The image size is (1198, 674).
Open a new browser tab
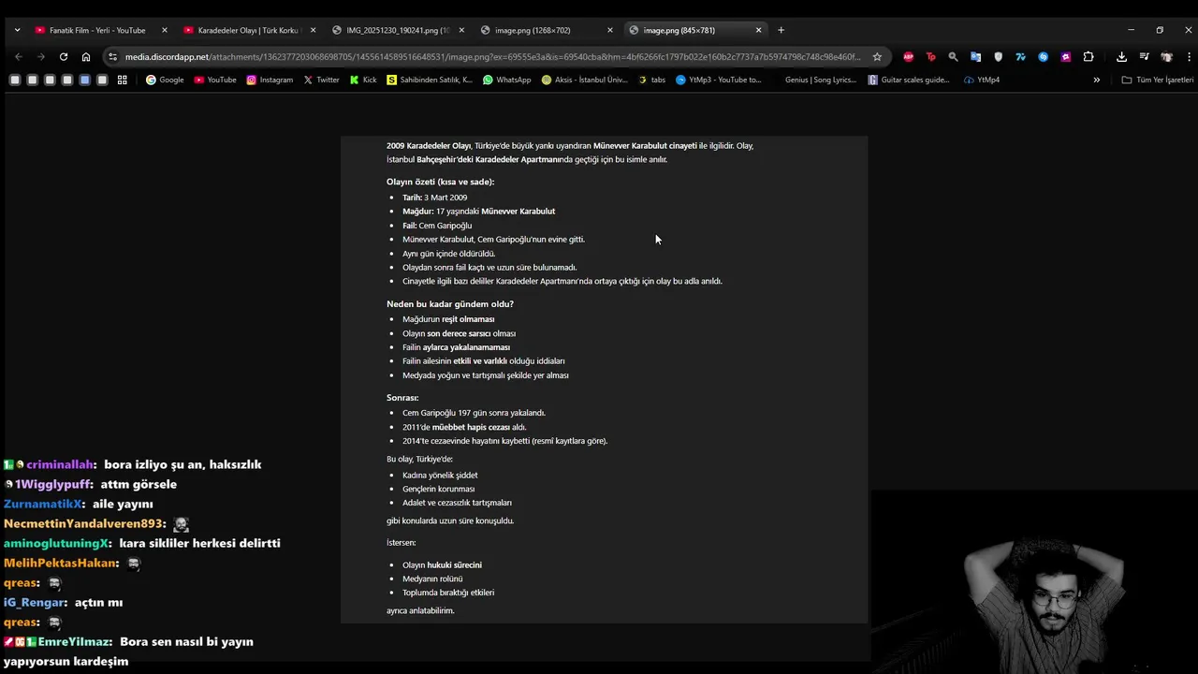point(782,30)
